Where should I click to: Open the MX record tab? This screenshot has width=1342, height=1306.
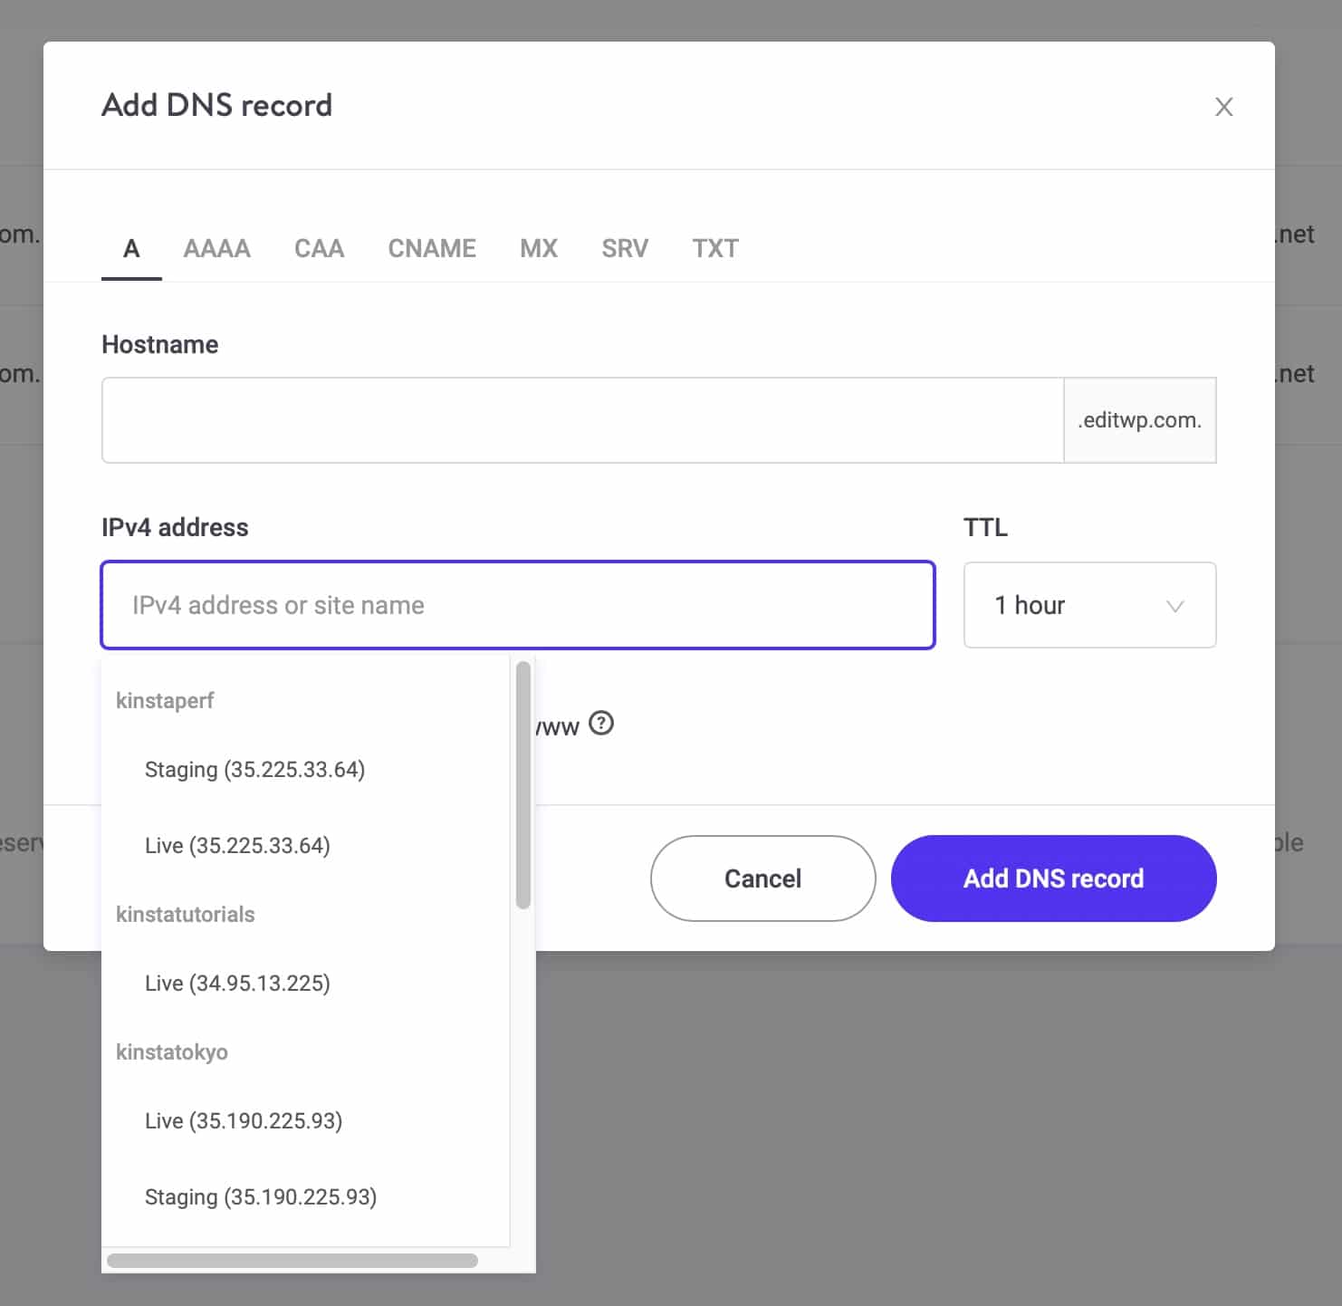click(538, 248)
